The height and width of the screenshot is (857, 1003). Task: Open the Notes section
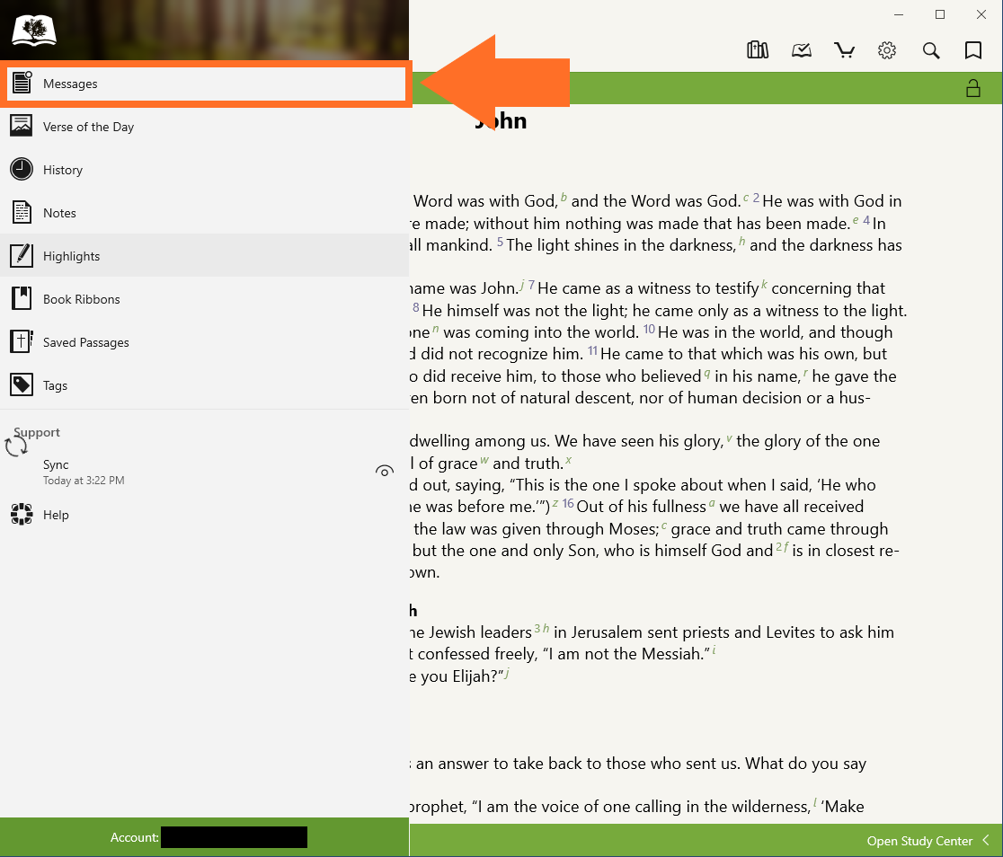205,213
